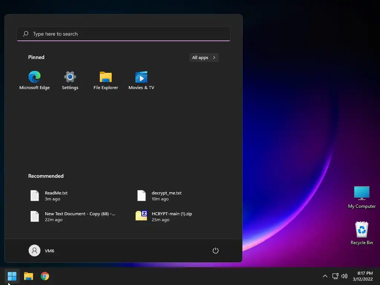This screenshot has width=380, height=285.
Task: Show hidden system tray icons
Action: tap(325, 276)
